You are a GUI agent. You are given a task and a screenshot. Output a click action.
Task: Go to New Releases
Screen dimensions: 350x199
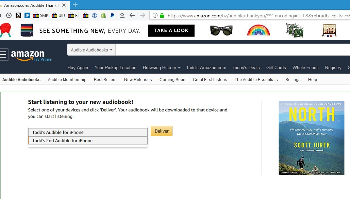(138, 80)
